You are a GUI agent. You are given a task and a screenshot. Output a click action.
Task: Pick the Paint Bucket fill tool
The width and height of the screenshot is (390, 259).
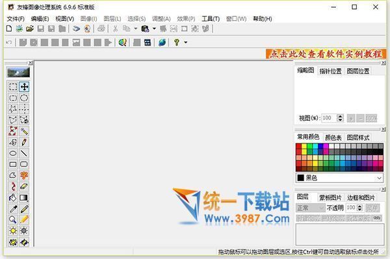point(13,198)
